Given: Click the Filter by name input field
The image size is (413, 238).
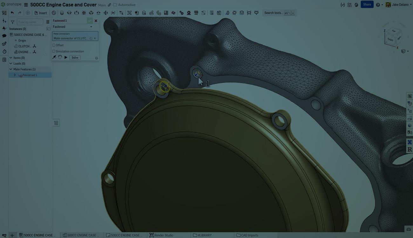Looking at the screenshot, I should [30, 22].
